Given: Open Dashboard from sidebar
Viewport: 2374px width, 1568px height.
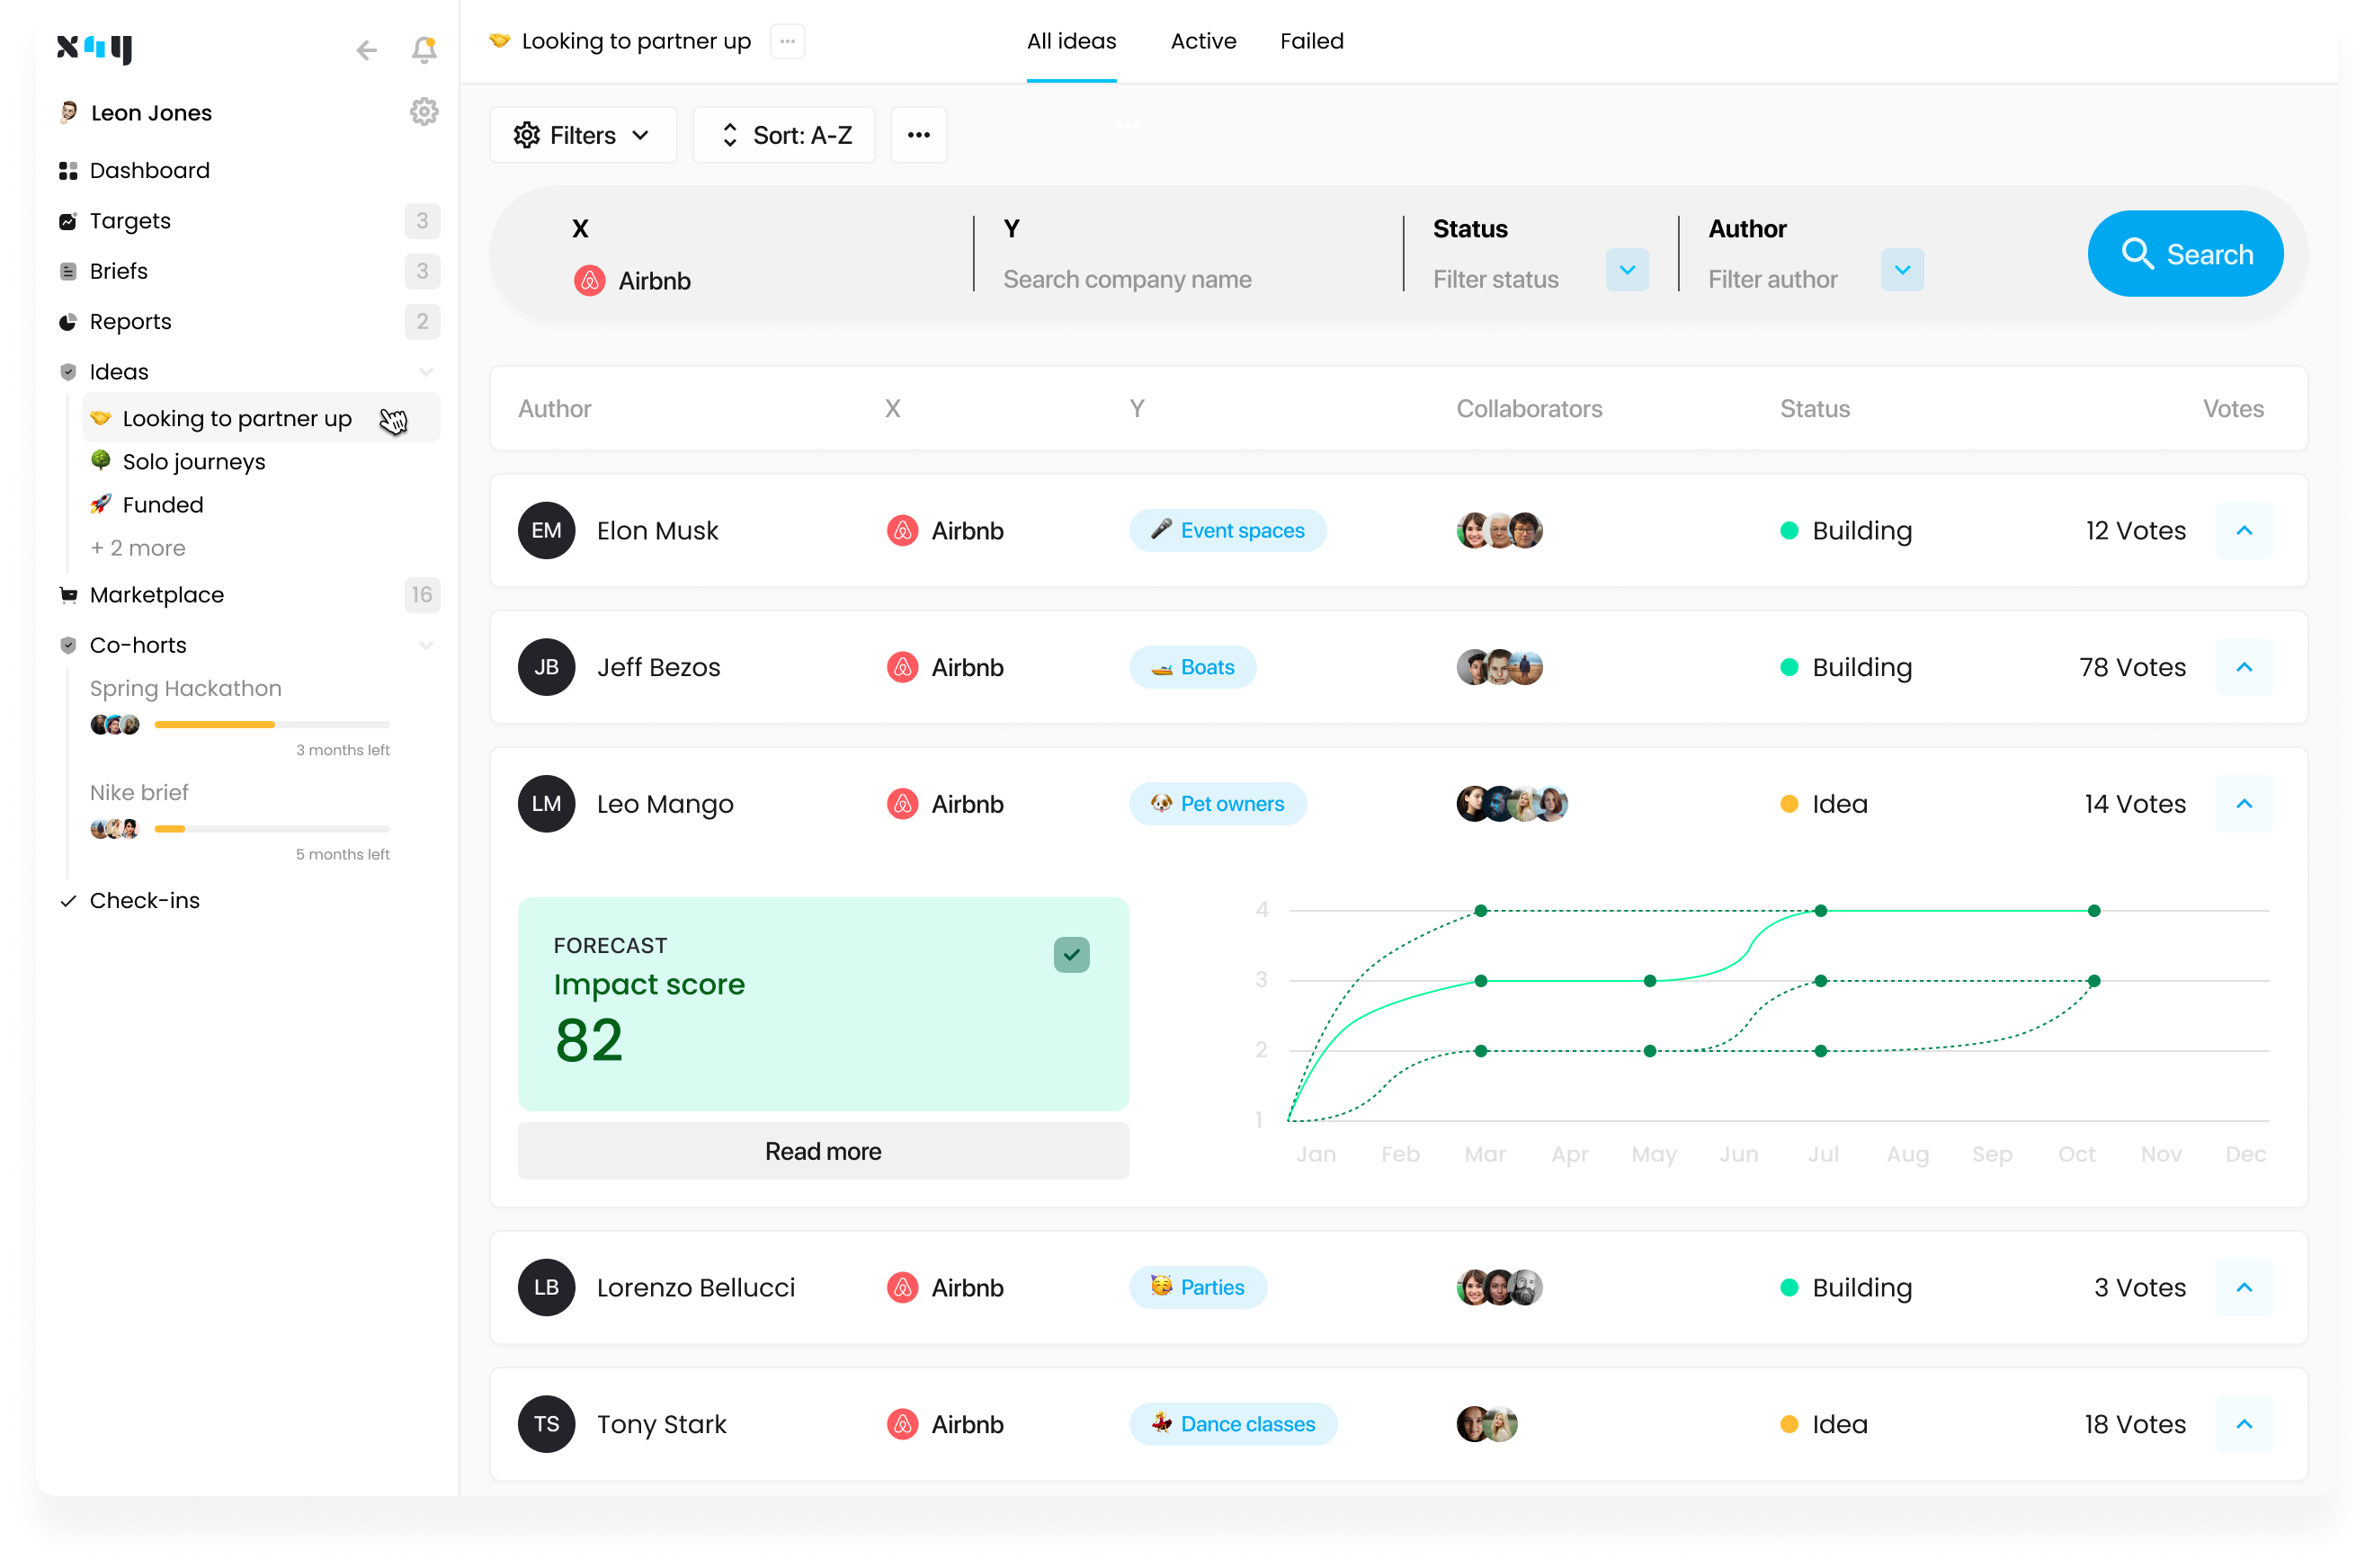Looking at the screenshot, I should [149, 171].
